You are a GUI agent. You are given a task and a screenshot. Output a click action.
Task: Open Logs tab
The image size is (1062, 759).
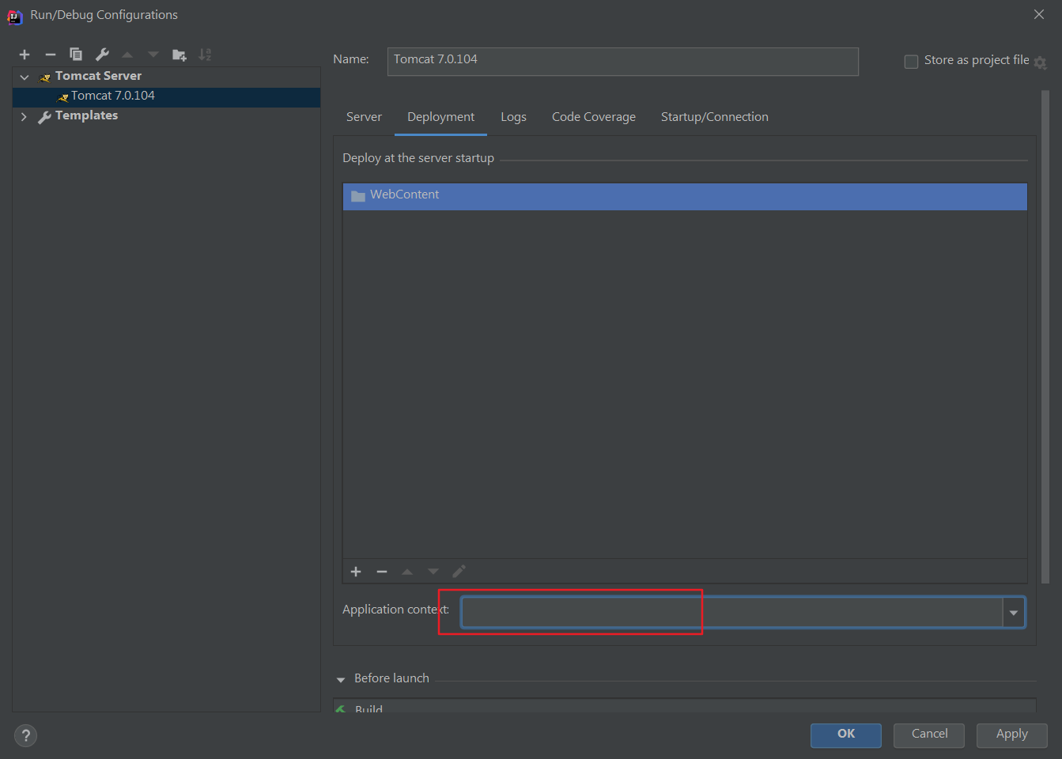click(513, 117)
